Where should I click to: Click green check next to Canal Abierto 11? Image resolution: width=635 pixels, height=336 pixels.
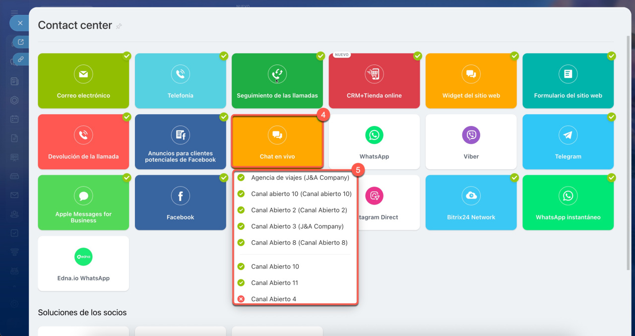click(241, 283)
